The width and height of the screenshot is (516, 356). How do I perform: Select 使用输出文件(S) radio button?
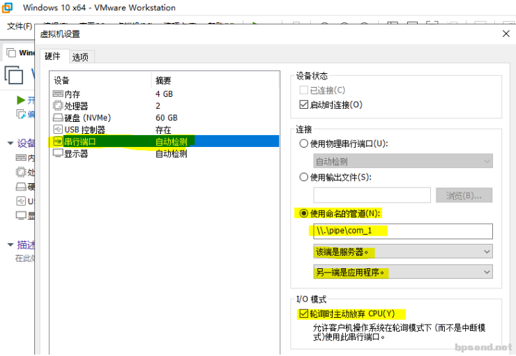tap(303, 177)
